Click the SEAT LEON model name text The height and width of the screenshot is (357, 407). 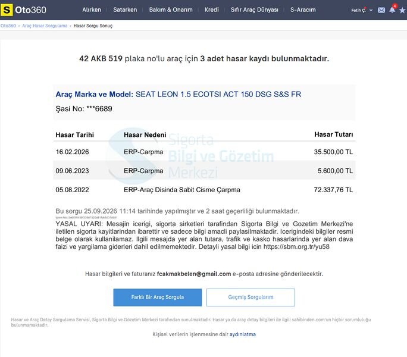pyautogui.click(x=218, y=94)
